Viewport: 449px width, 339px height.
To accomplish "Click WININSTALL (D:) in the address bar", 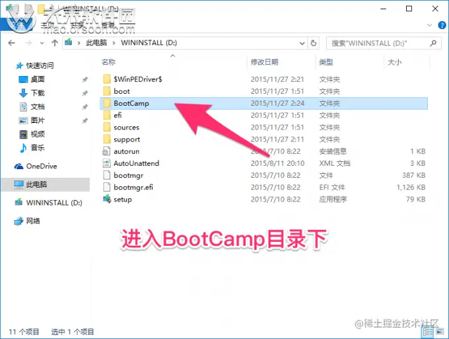I will [x=149, y=43].
